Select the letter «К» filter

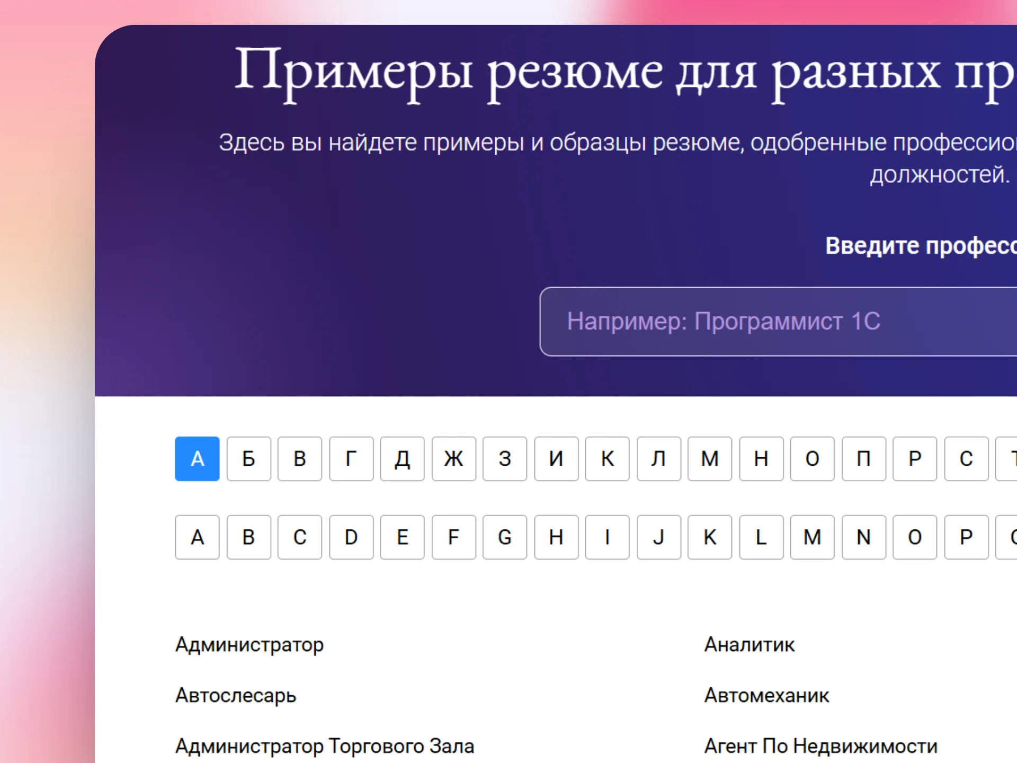point(607,459)
